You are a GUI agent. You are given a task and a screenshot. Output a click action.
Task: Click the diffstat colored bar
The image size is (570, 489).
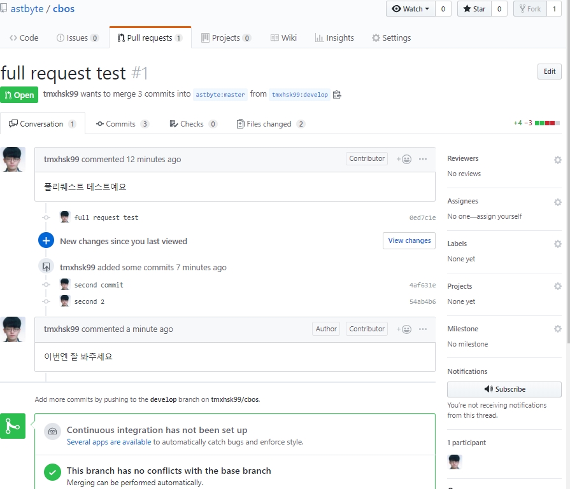click(x=548, y=123)
